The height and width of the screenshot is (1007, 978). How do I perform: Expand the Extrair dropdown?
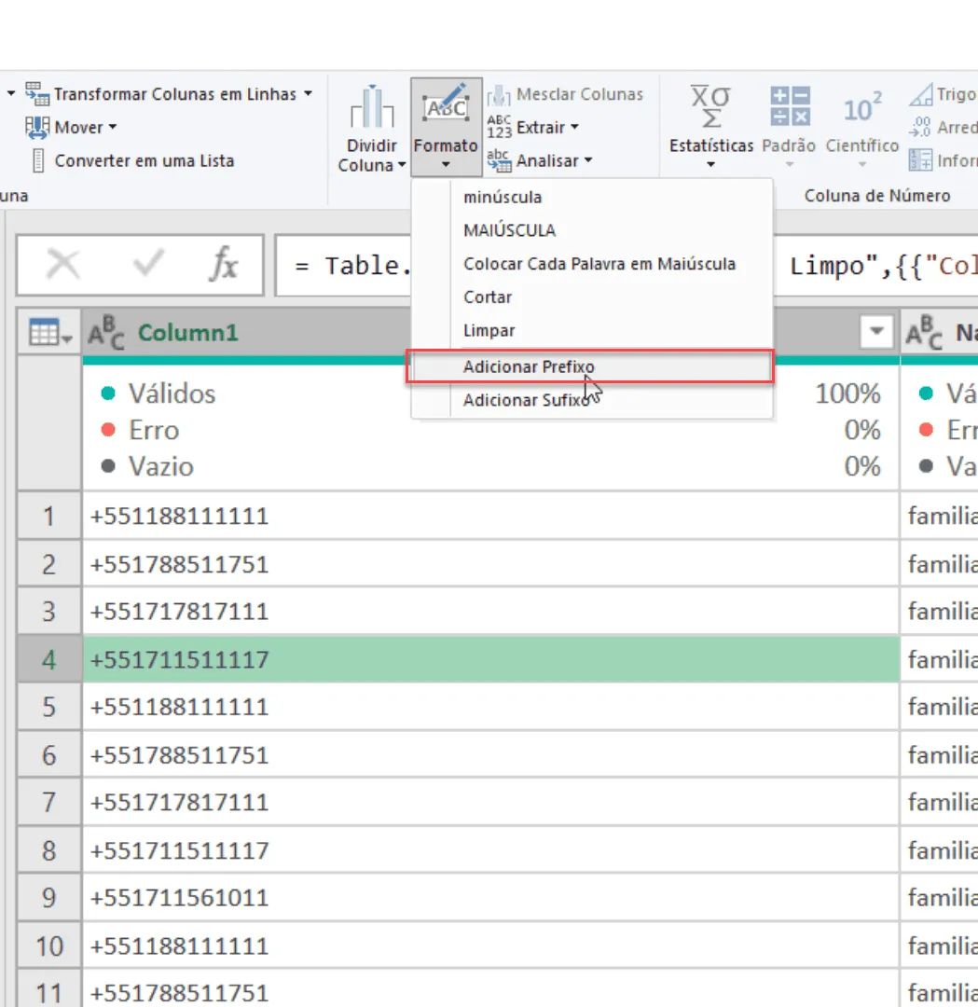574,127
